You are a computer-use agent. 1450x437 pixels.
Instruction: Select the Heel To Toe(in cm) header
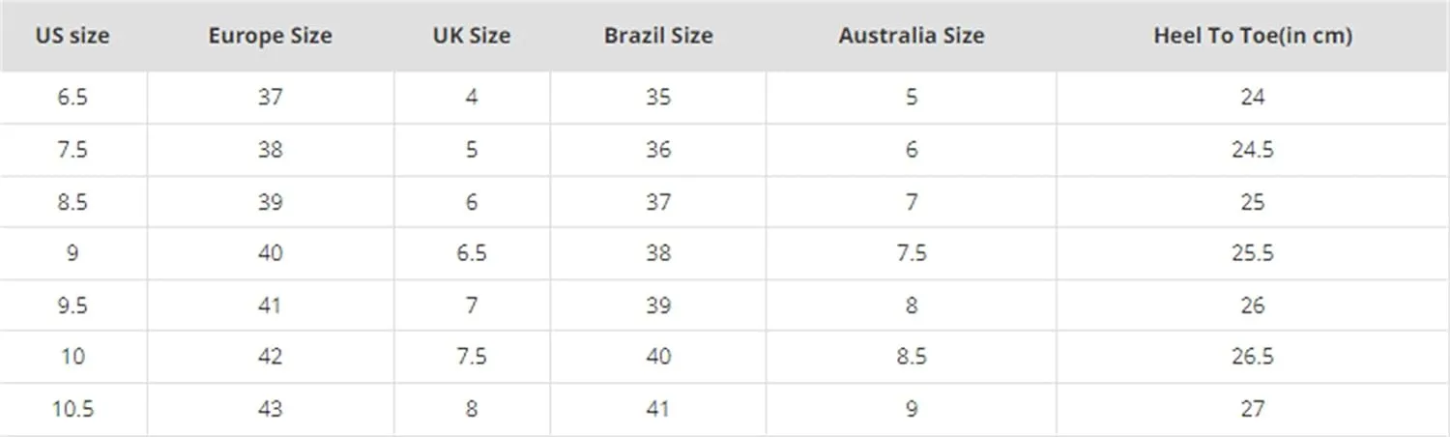pos(1253,37)
